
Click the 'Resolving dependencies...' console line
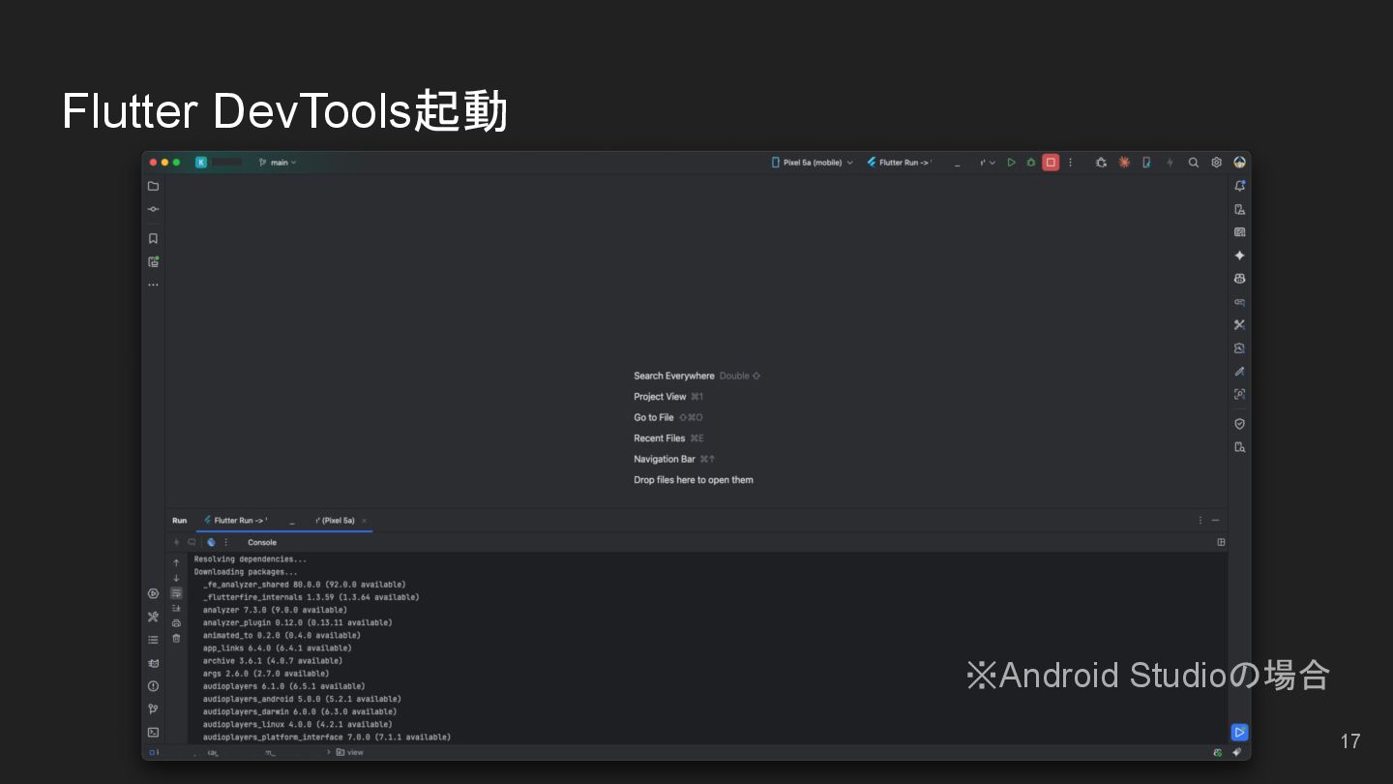pos(251,559)
